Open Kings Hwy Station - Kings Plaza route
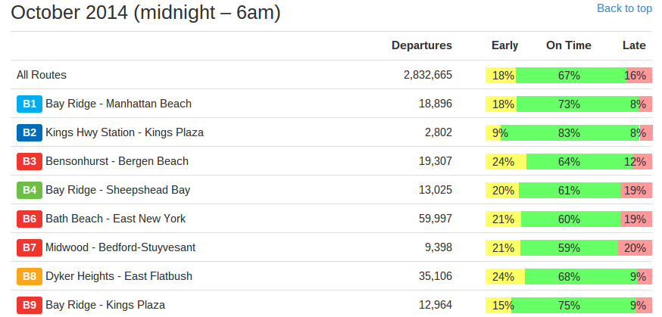The width and height of the screenshot is (662, 317). (124, 132)
